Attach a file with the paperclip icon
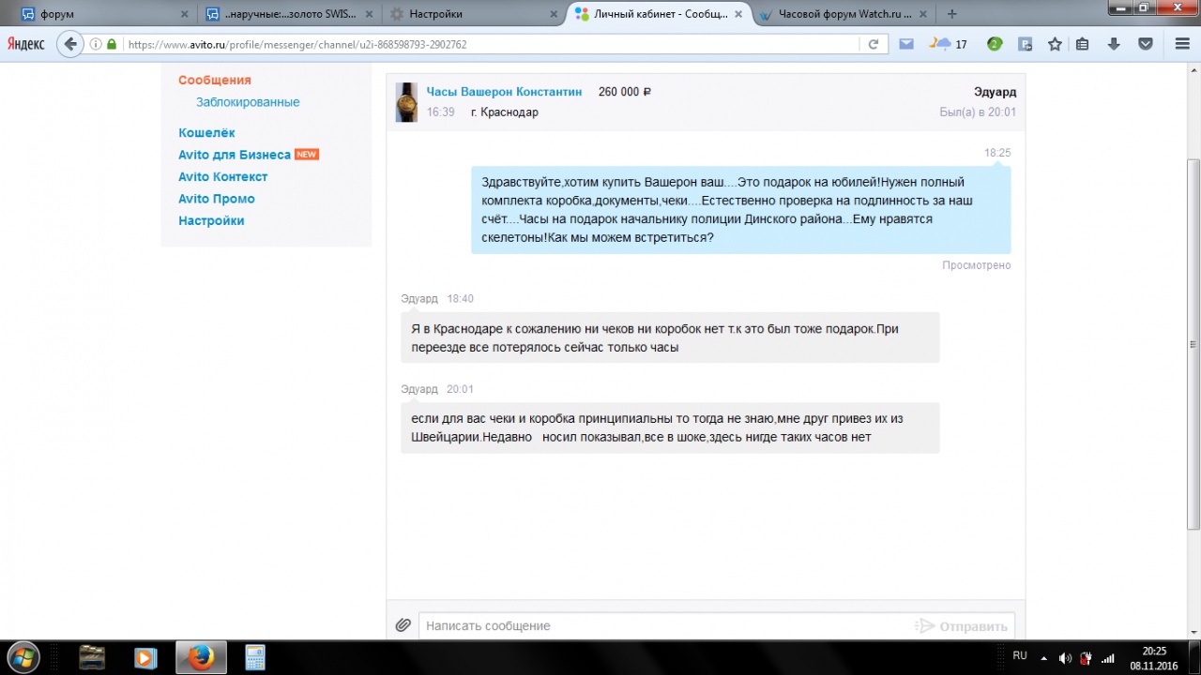 (x=403, y=625)
